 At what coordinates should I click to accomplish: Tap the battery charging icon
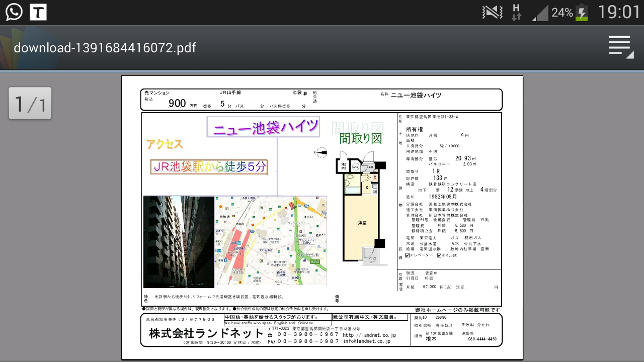[x=582, y=12]
